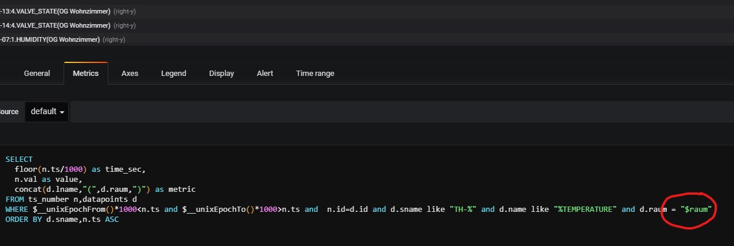Open the Axes tab
This screenshot has width=734, height=246.
point(129,74)
